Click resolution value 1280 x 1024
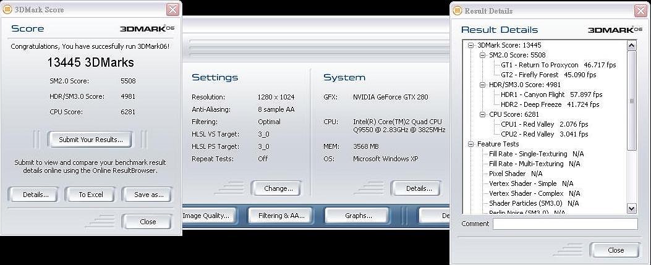 276,97
